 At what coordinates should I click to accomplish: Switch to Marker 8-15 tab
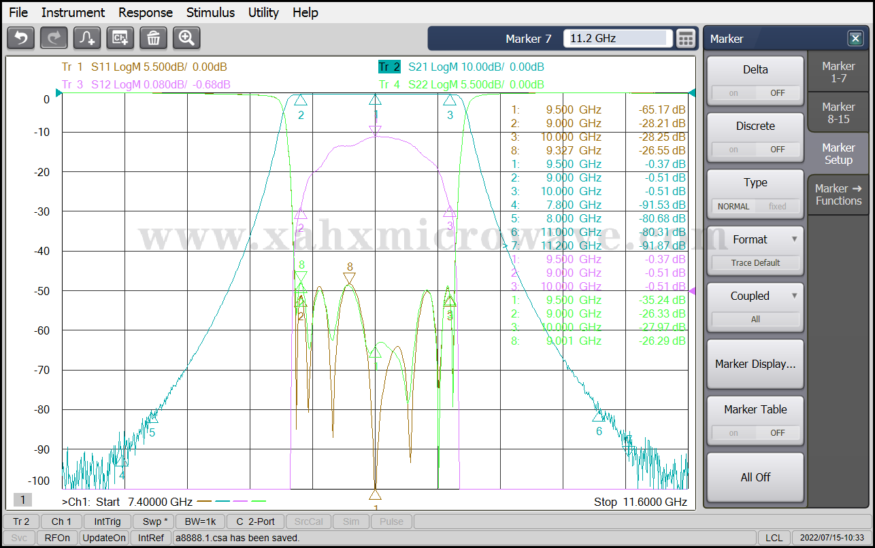click(x=838, y=113)
